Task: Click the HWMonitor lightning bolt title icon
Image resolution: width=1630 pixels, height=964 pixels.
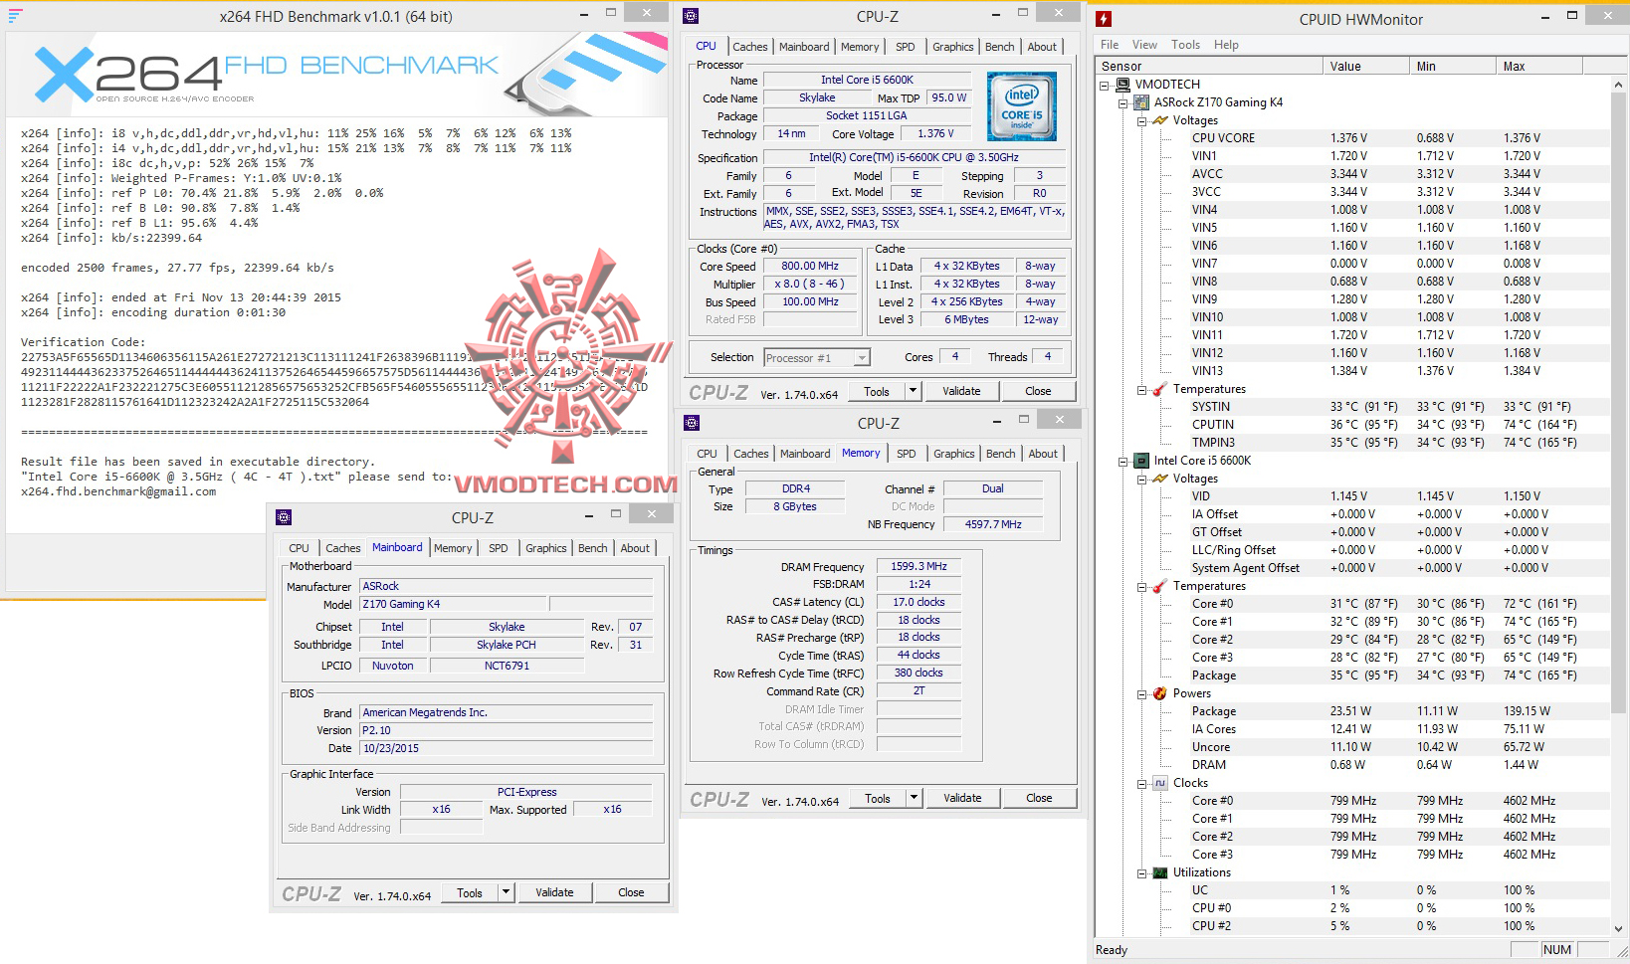Action: pos(1104,19)
